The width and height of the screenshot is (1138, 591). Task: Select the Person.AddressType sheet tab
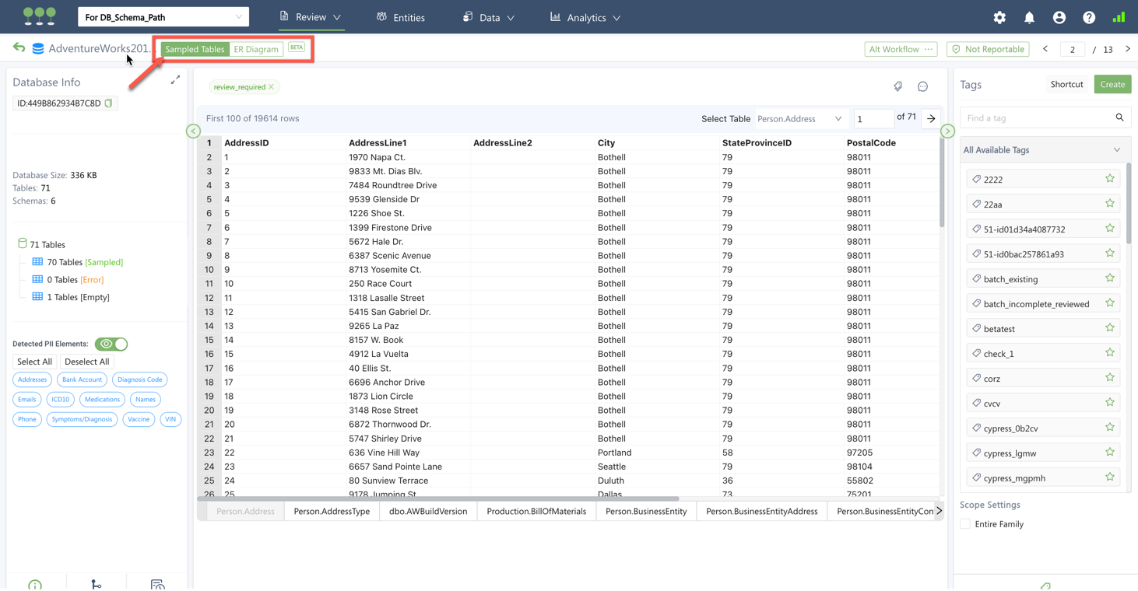[332, 511]
